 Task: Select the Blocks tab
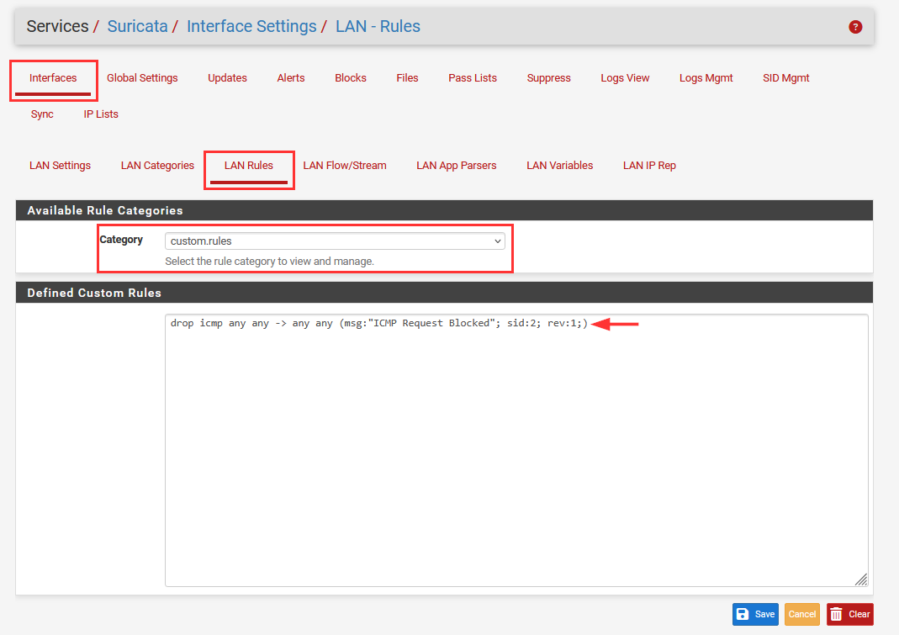(351, 78)
